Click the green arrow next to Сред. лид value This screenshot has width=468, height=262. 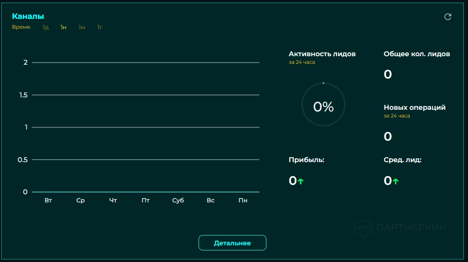tap(396, 181)
